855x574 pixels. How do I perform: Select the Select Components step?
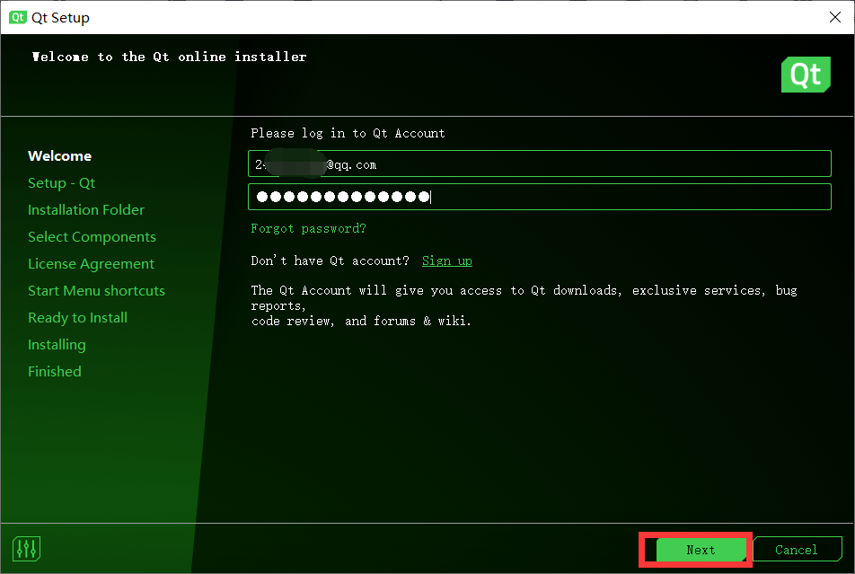92,237
